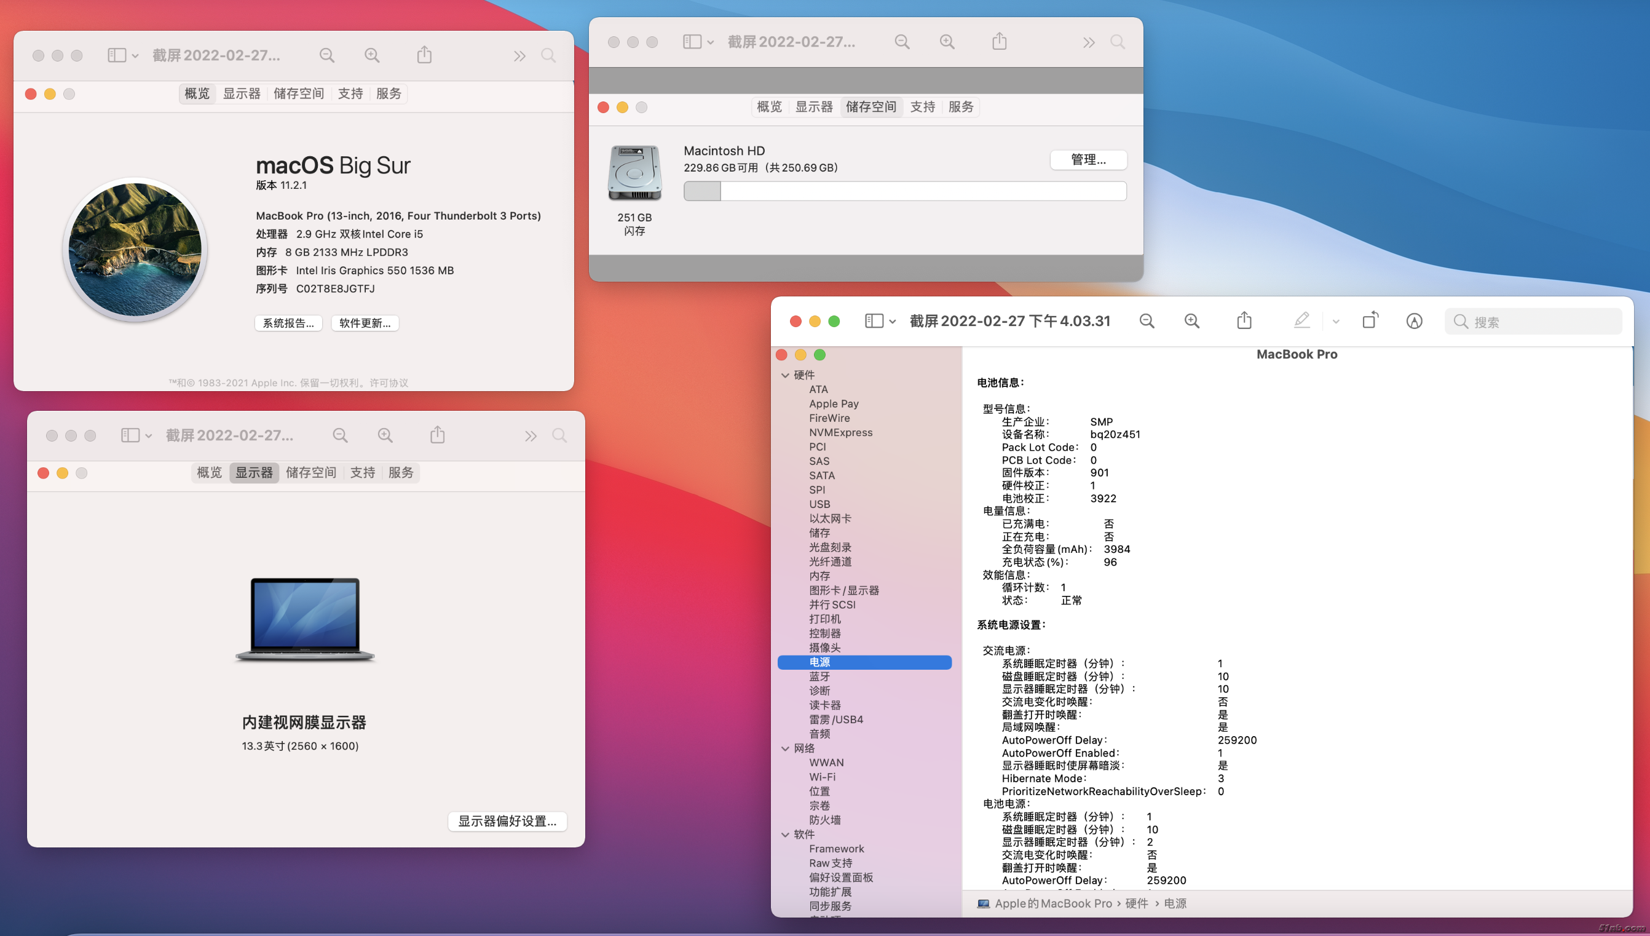Share from the display Preview window
Image resolution: width=1650 pixels, height=936 pixels.
pos(438,435)
